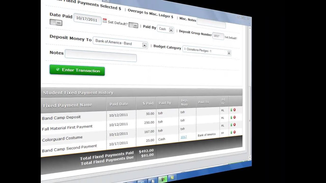
Task: Click dollar icon in Band Camp Deposit row
Action: [232, 110]
